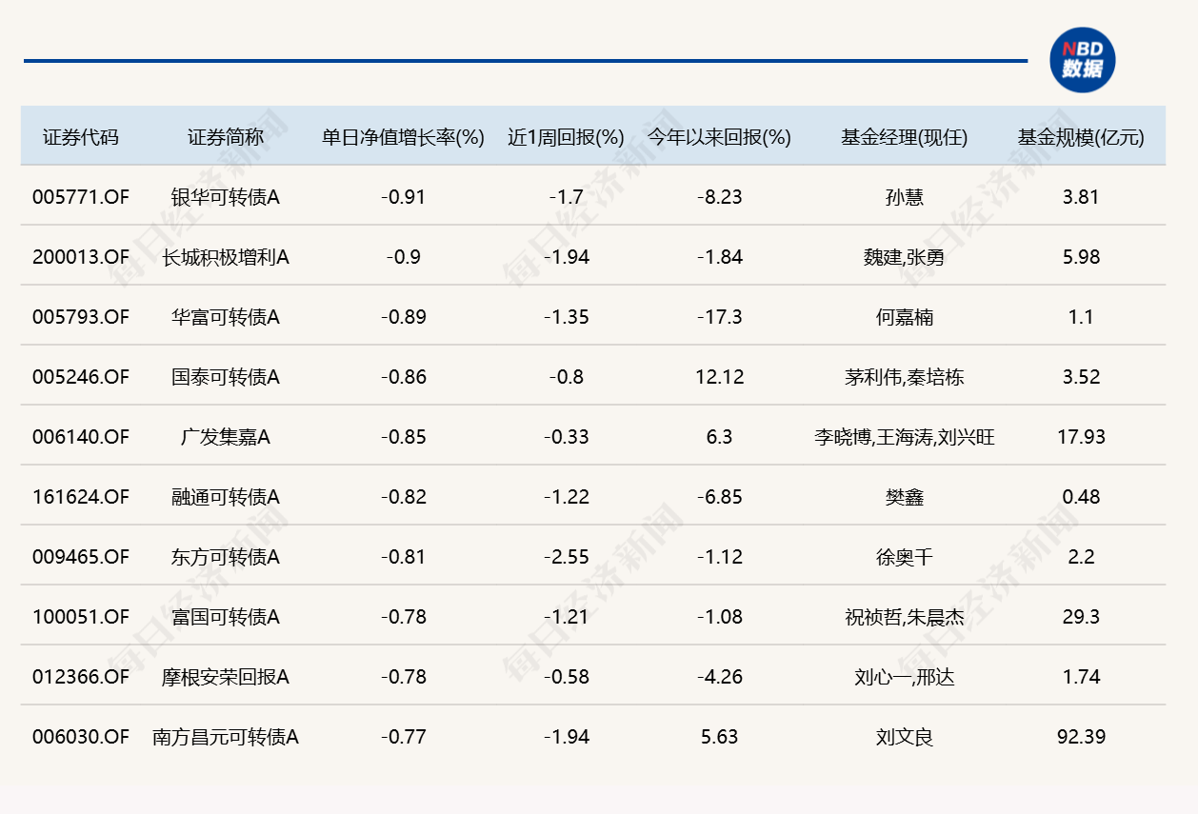Click fund size value 5.98
This screenshot has height=814, width=1198.
(1081, 257)
